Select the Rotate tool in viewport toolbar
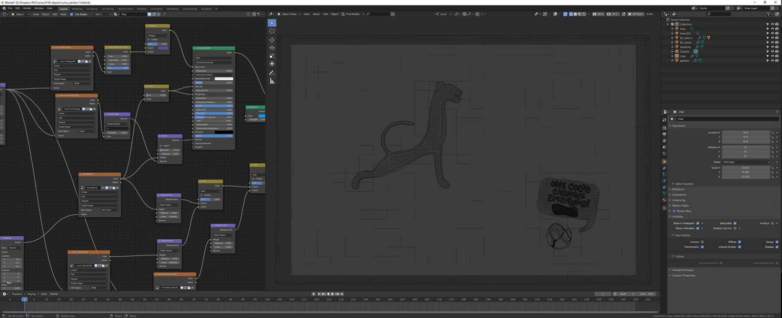This screenshot has height=318, width=782. point(272,48)
